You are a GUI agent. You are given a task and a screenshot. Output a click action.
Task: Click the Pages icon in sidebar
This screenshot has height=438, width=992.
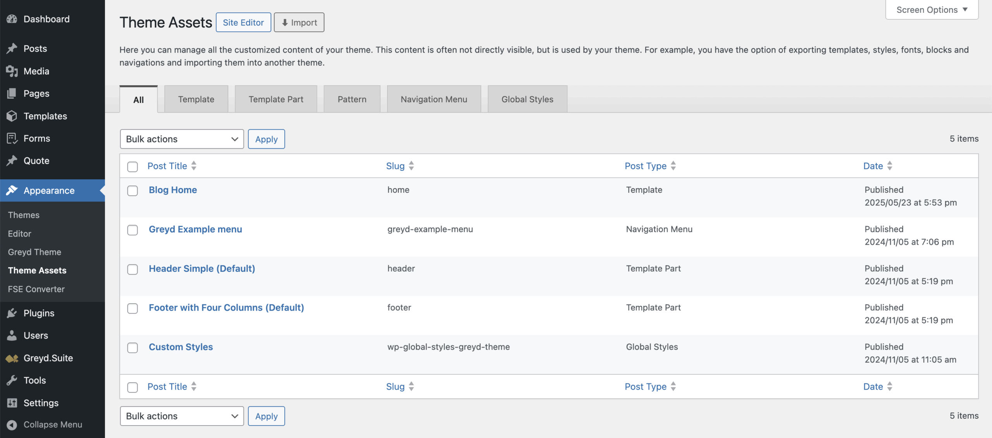(x=12, y=93)
